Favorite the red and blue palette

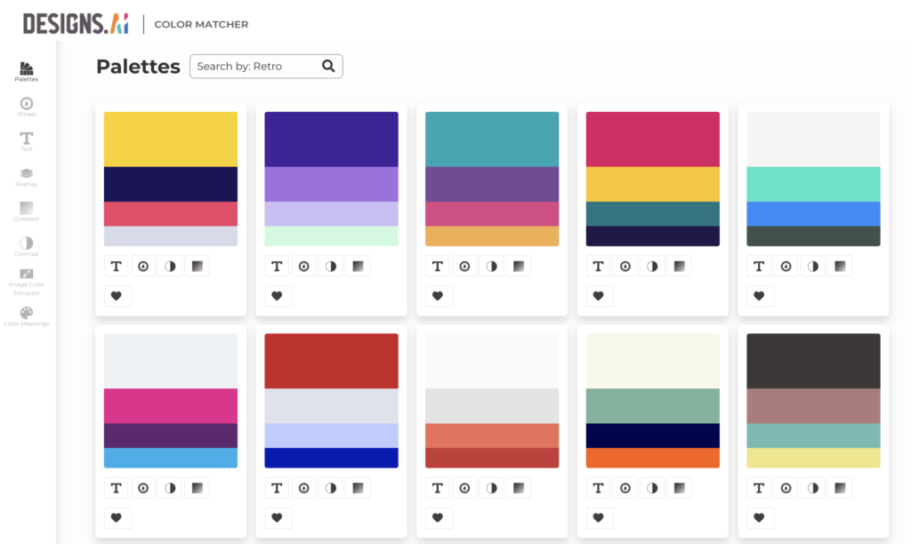[x=278, y=517]
